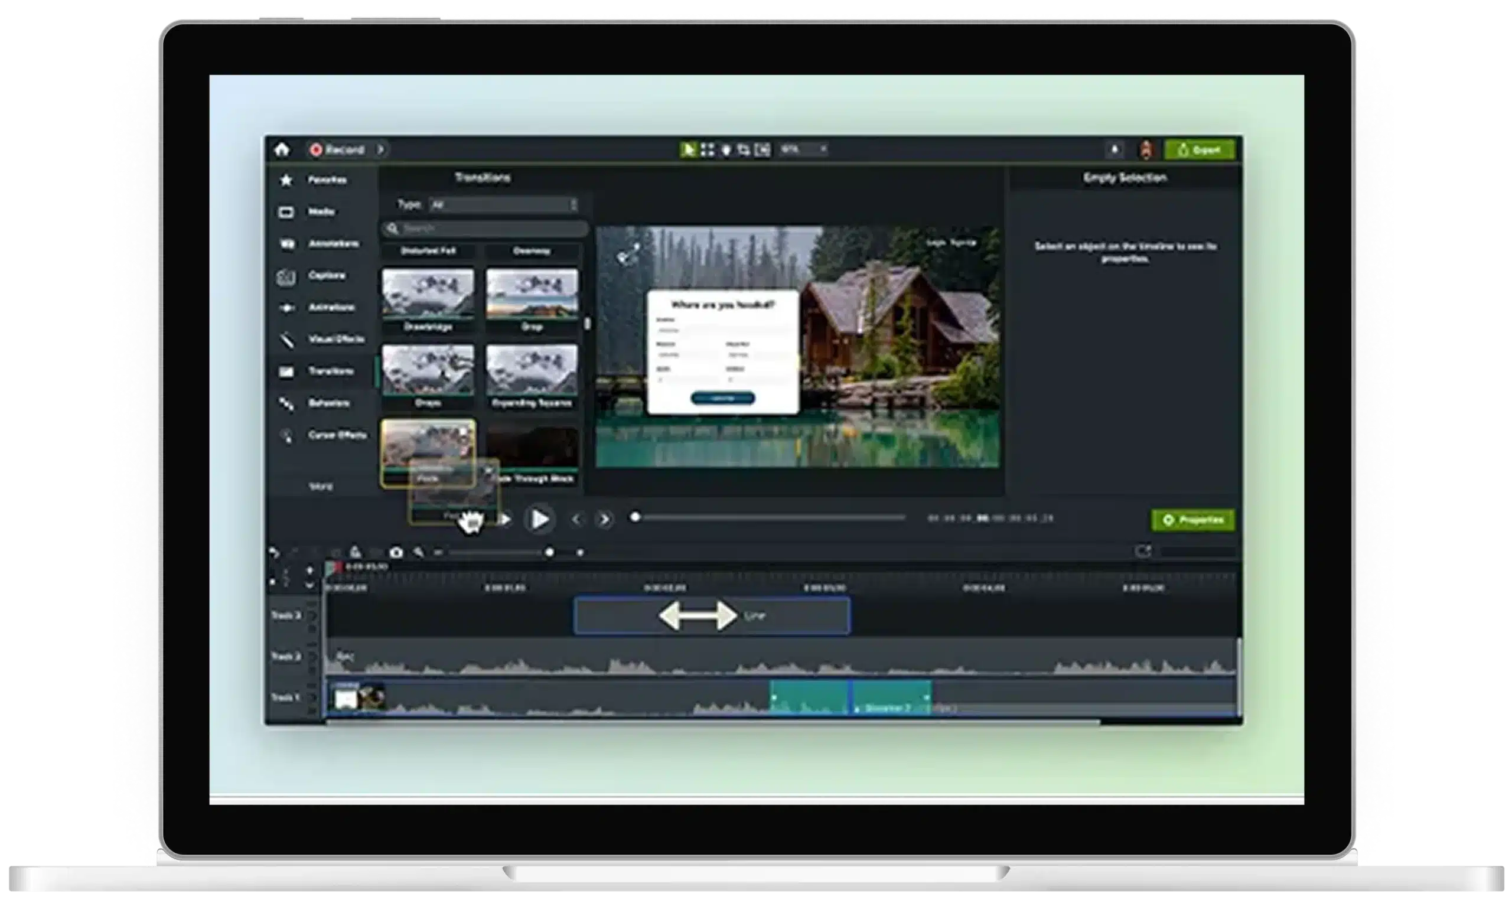Open the transition Type dropdown
This screenshot has height=903, width=1512.
pos(504,205)
